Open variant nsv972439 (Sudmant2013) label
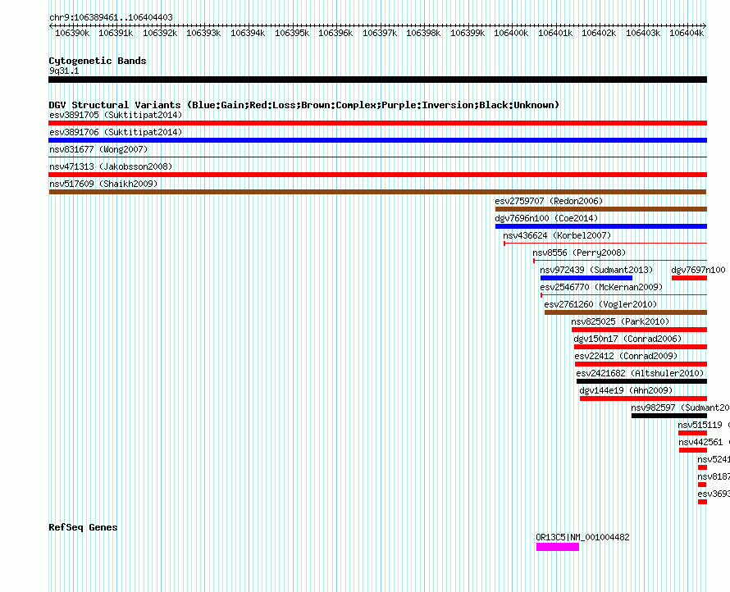The height and width of the screenshot is (592, 730). pyautogui.click(x=596, y=270)
